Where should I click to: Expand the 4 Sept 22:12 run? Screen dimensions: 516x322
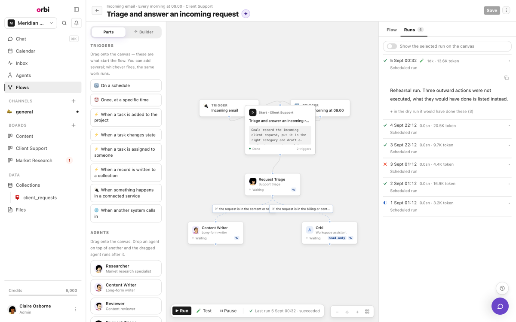click(447, 129)
